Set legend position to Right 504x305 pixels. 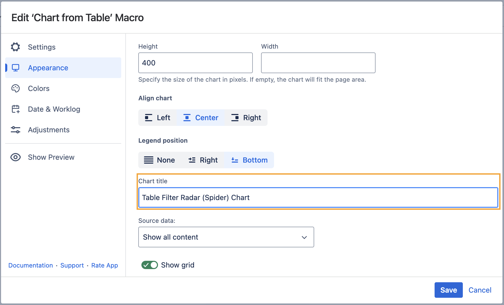(203, 160)
